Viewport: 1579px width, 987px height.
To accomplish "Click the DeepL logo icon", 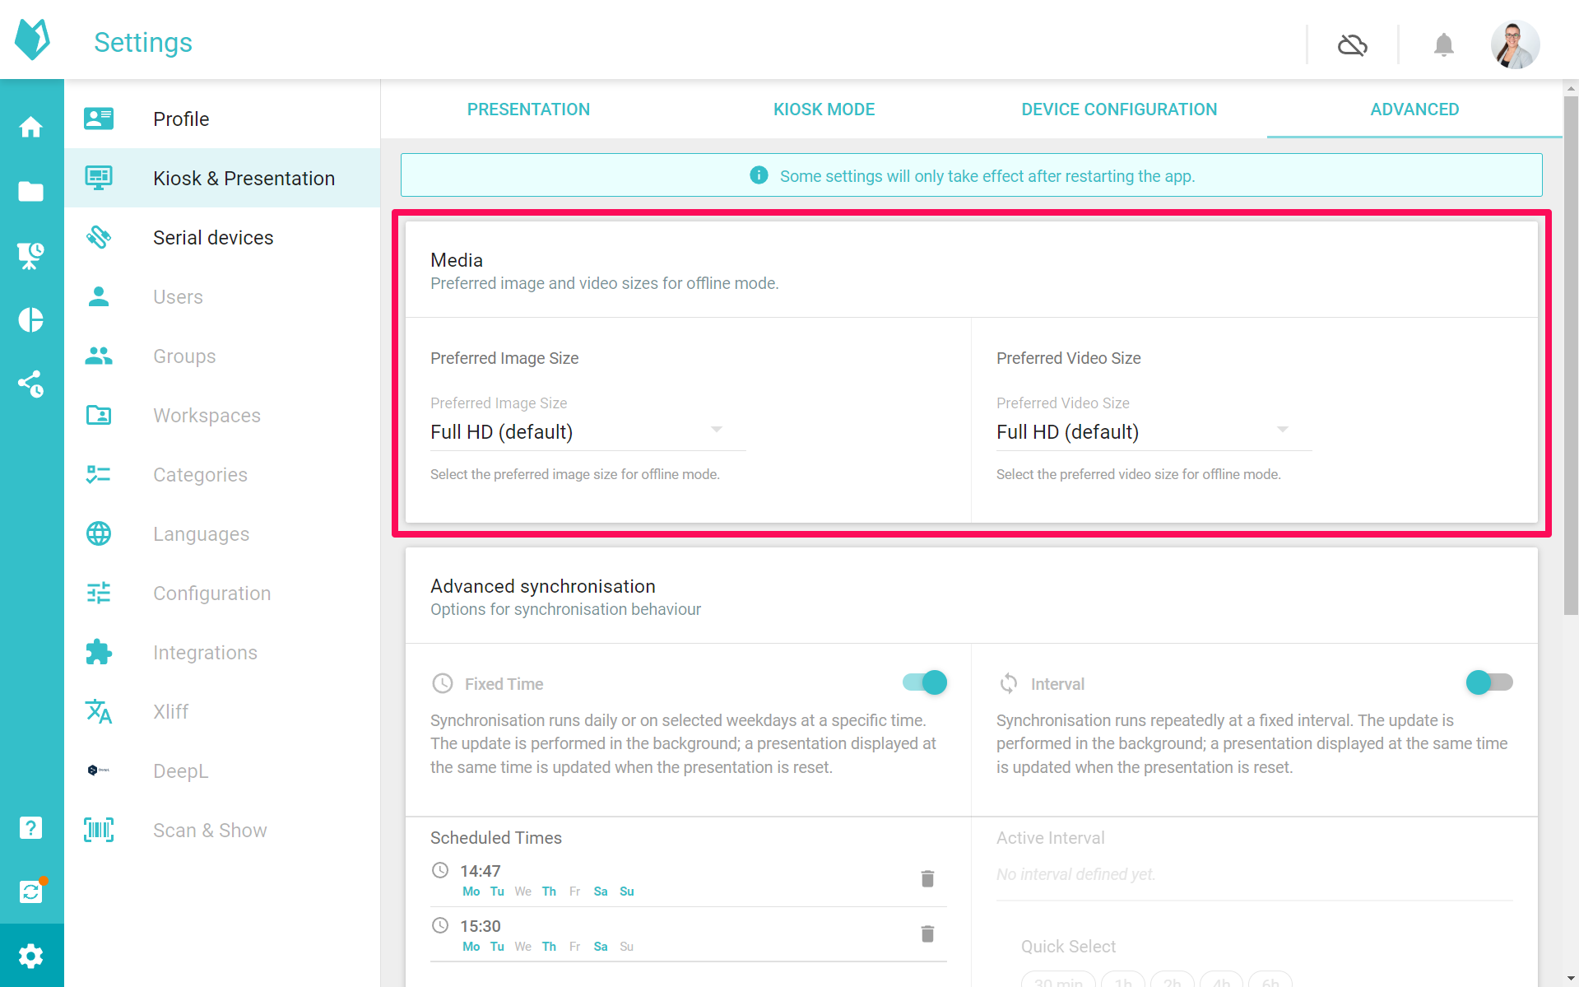I will pyautogui.click(x=99, y=771).
